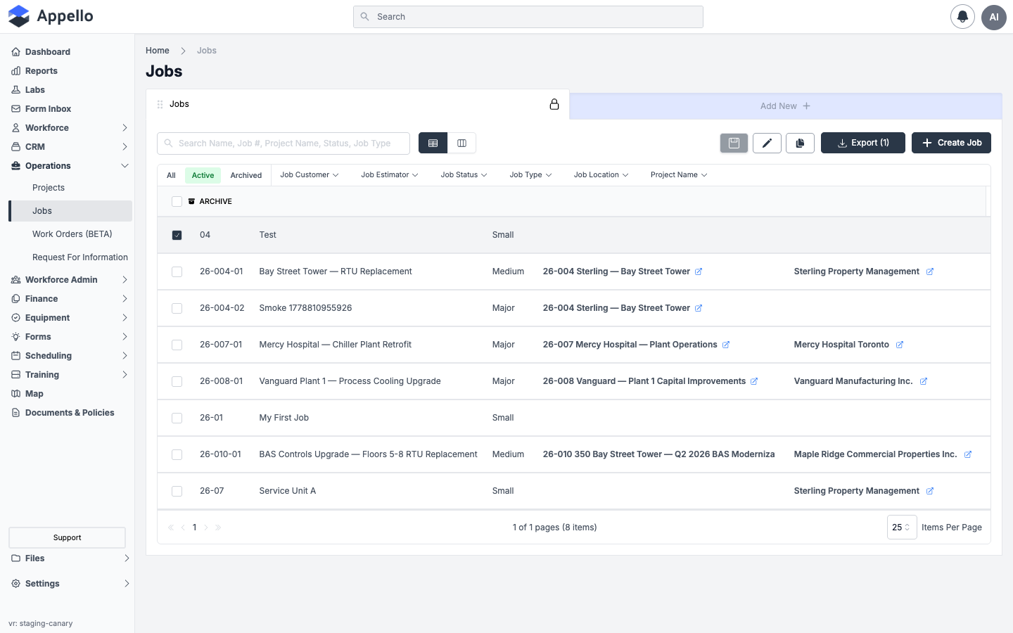1013x633 pixels.
Task: Duplicate the view with the copy icon
Action: pos(800,143)
